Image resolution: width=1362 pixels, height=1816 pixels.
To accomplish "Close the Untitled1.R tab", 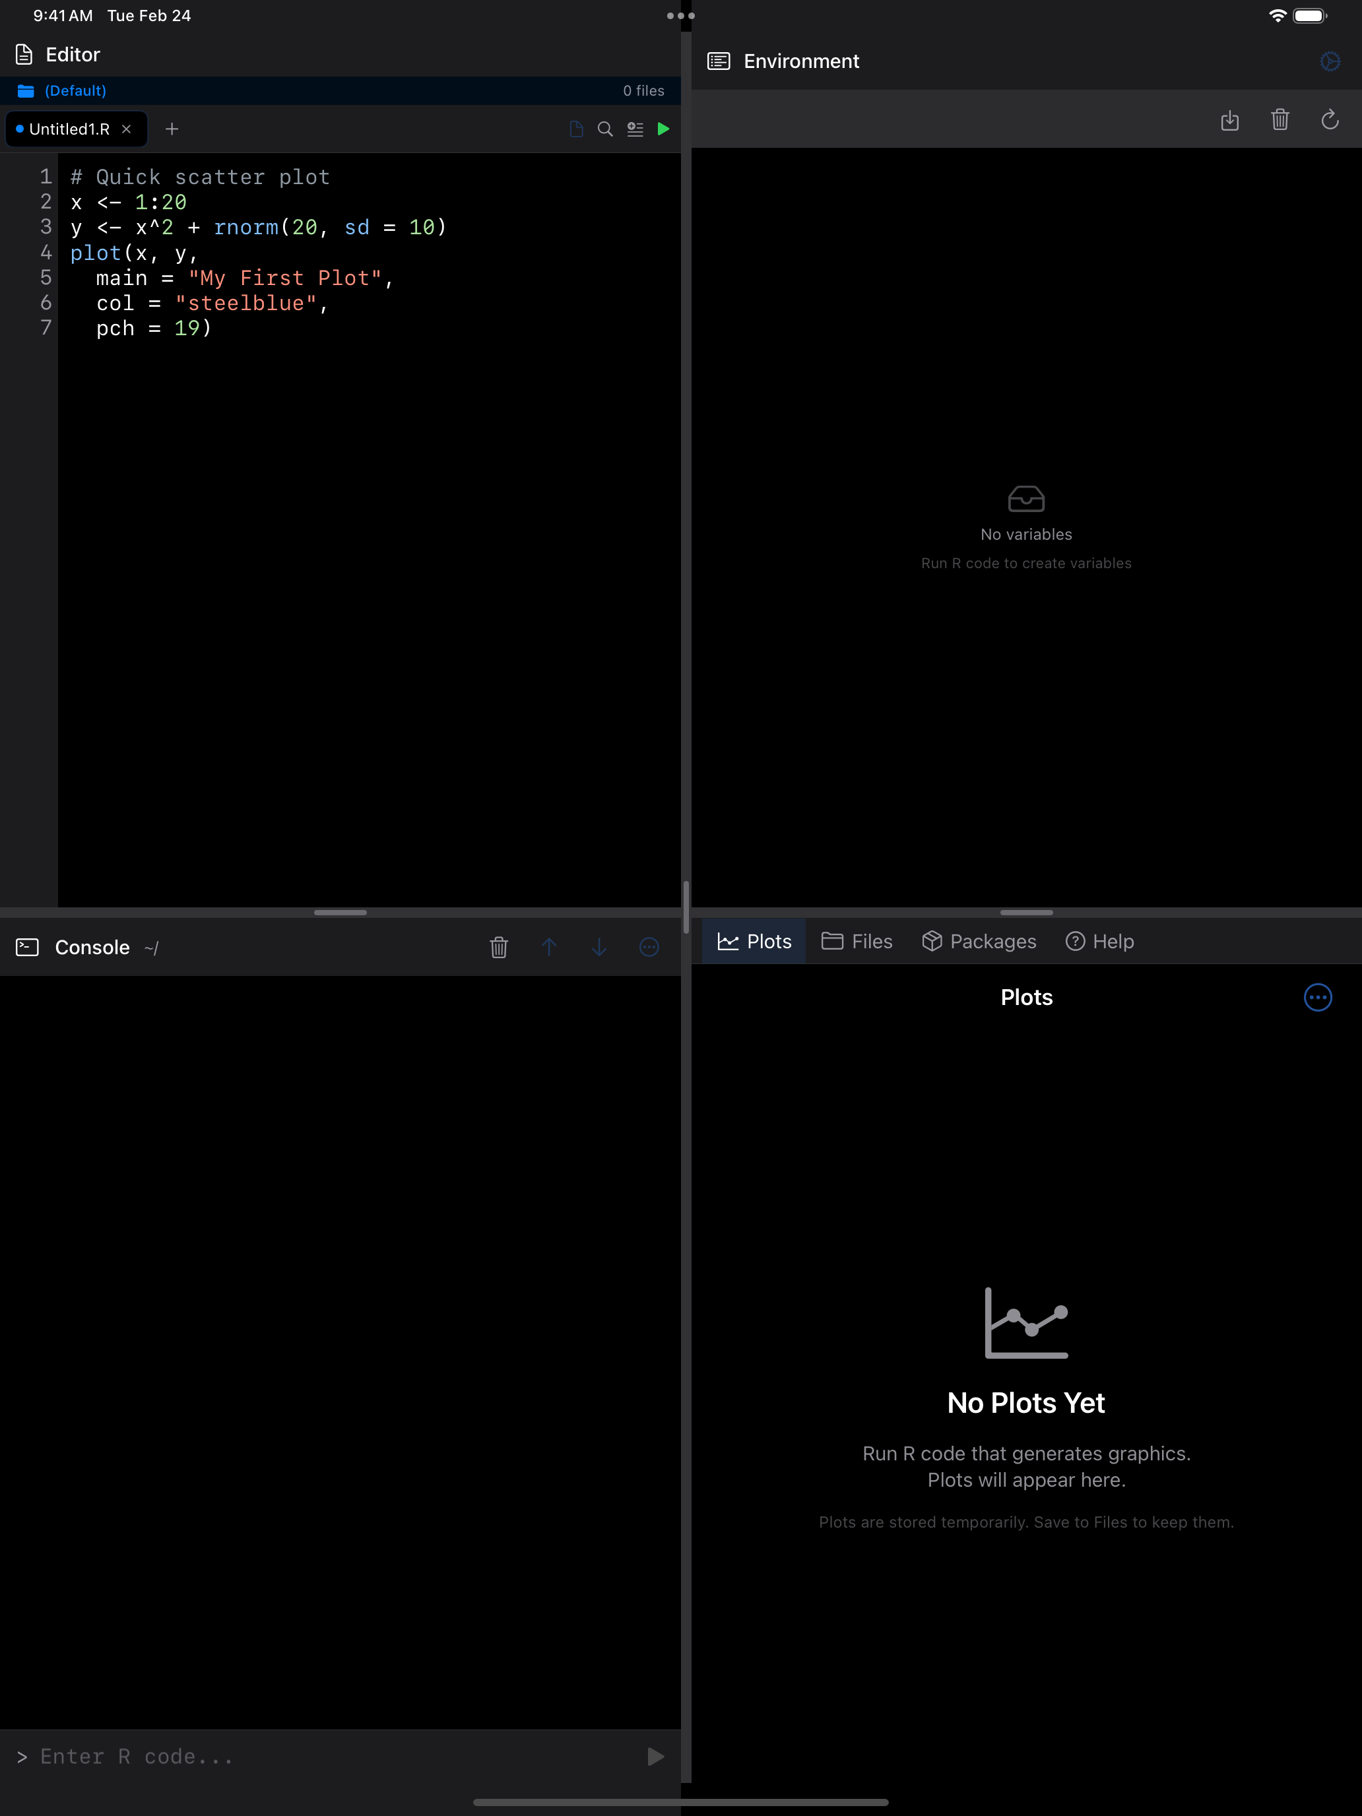I will [127, 129].
